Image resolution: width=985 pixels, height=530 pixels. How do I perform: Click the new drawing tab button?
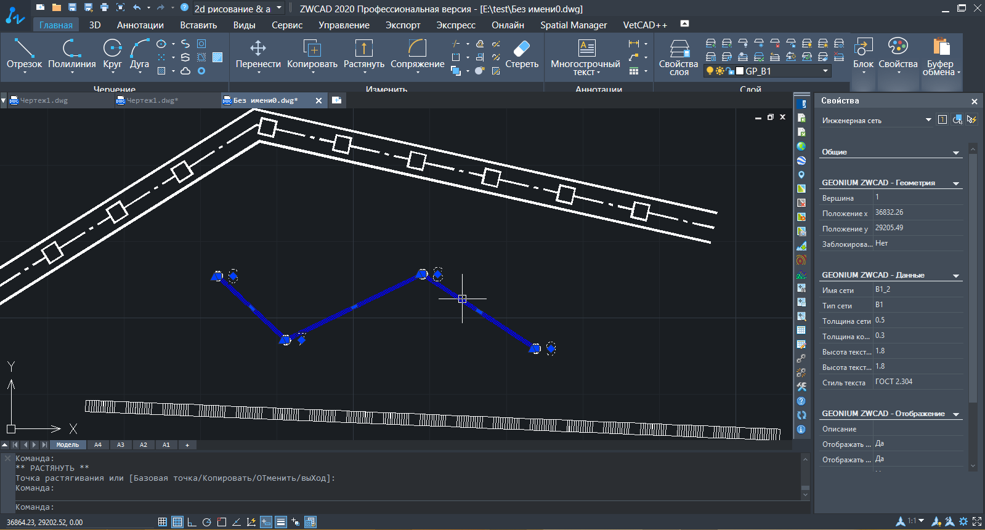tap(336, 100)
